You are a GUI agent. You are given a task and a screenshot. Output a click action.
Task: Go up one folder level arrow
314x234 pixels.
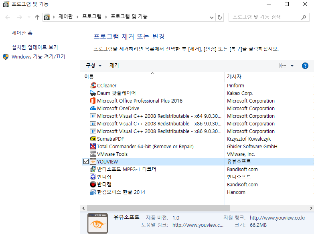pyautogui.click(x=37, y=17)
